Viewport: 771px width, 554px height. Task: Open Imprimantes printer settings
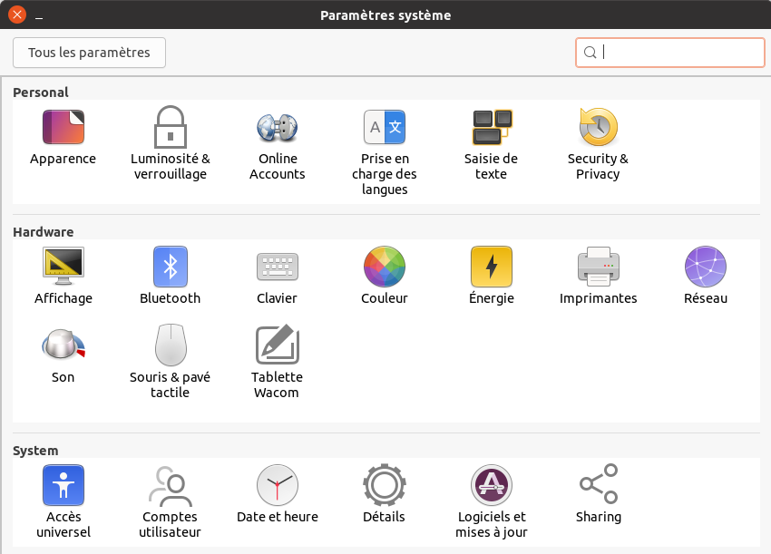[598, 267]
